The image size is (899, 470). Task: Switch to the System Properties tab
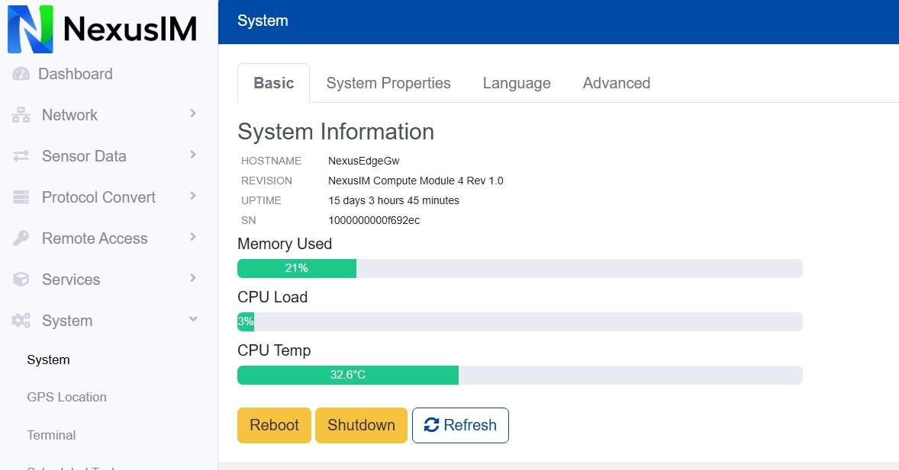(x=388, y=83)
